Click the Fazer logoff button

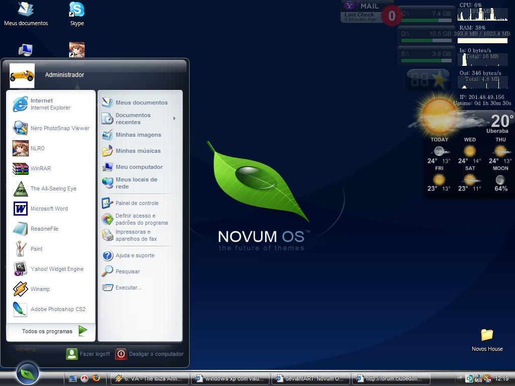(x=88, y=354)
